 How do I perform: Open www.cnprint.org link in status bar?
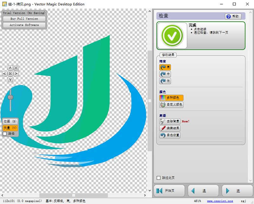coord(220,201)
